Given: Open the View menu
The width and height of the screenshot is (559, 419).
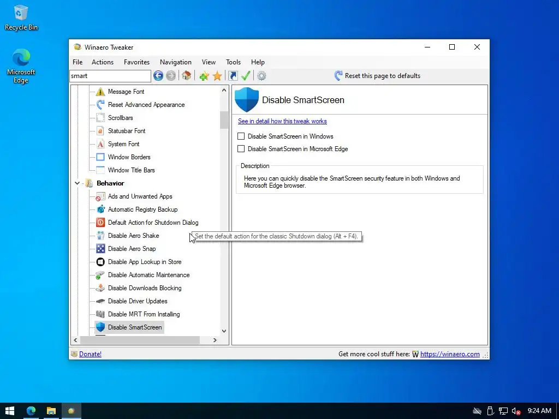Looking at the screenshot, I should [x=209, y=62].
